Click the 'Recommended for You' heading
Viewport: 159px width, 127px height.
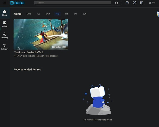pyautogui.click(x=27, y=70)
